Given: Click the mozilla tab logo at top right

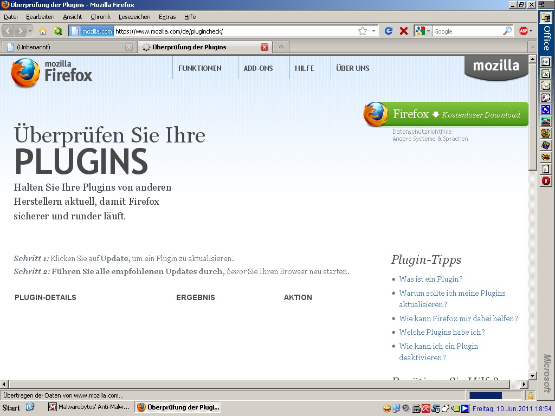Looking at the screenshot, I should tap(496, 67).
